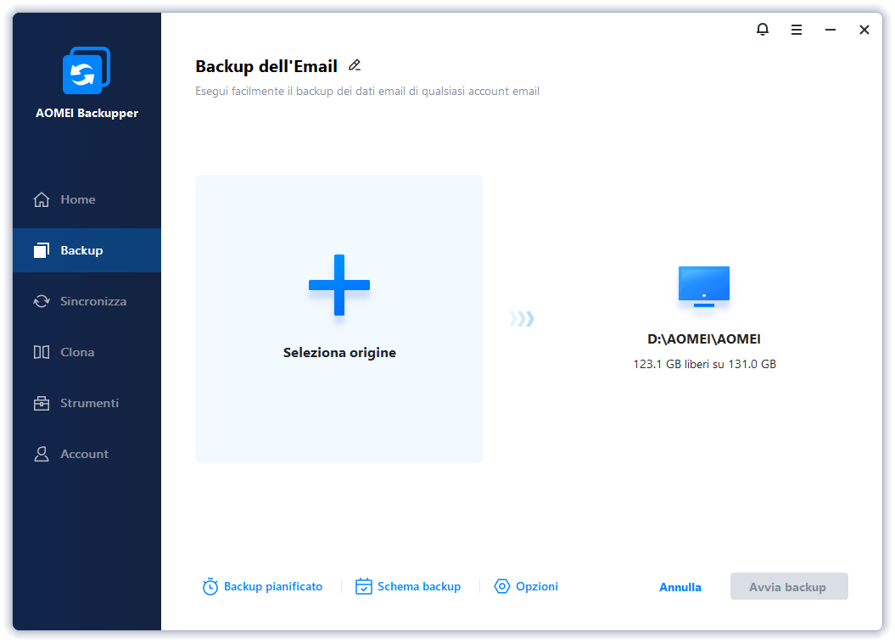Image resolution: width=895 pixels, height=643 pixels.
Task: Select Backup in the sidebar
Action: tap(87, 250)
